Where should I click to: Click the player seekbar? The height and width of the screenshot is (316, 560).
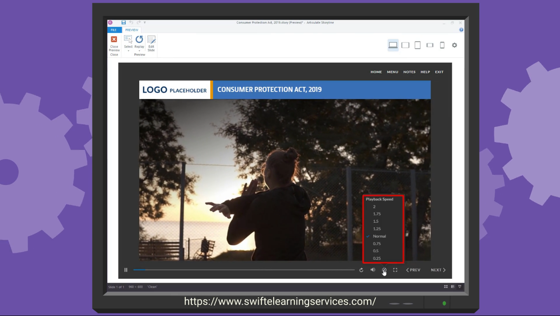(x=244, y=270)
